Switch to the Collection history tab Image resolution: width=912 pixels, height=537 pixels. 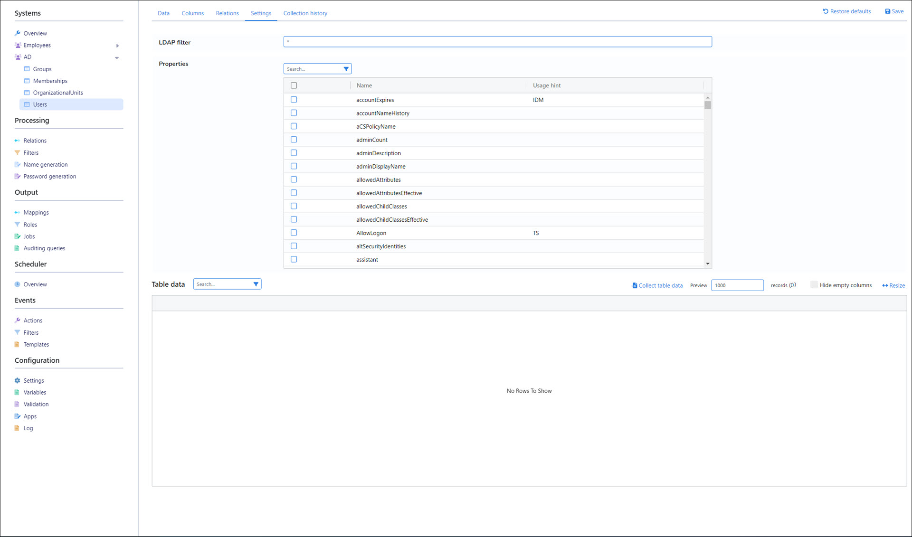tap(305, 13)
